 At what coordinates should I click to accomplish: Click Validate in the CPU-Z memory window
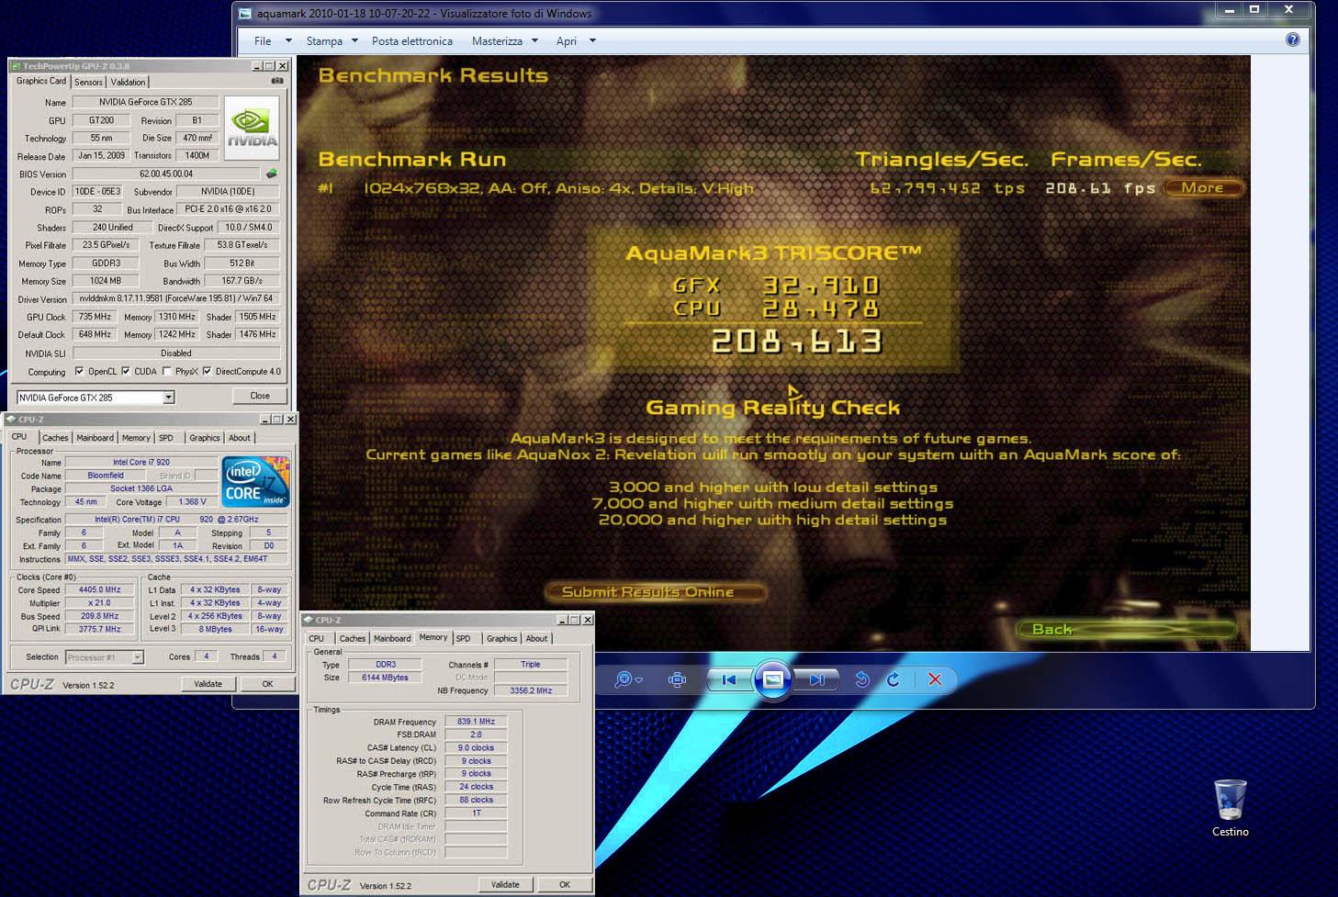(x=505, y=885)
